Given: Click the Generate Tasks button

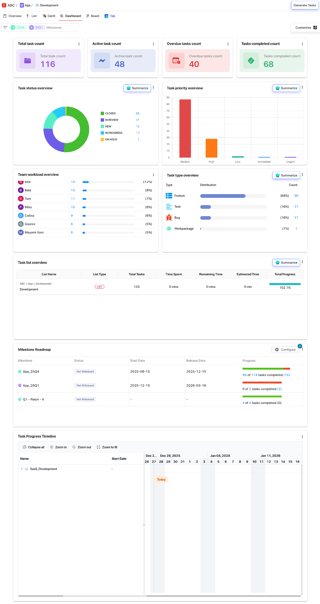Looking at the screenshot, I should [x=305, y=5].
